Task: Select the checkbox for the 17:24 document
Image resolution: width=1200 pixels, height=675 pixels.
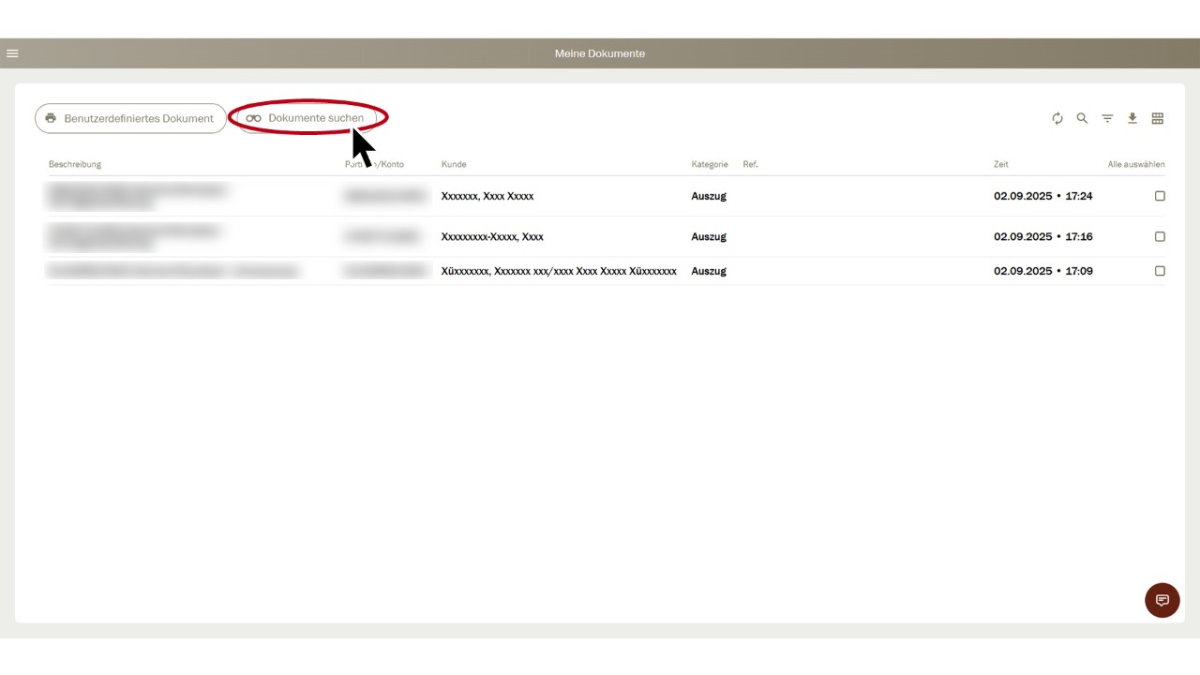Action: pyautogui.click(x=1160, y=196)
